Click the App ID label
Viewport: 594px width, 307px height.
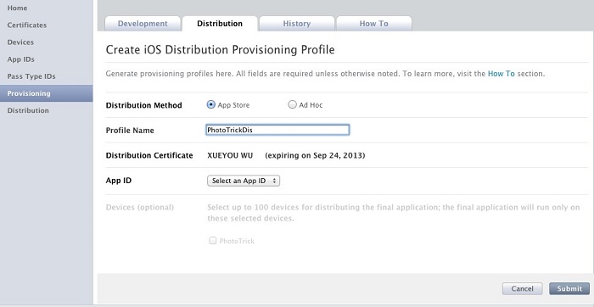coord(119,181)
